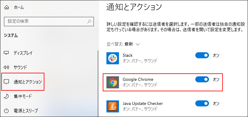The image size is (248, 117).
Task: Focus the 設定の検索 search field
Action: pos(49,21)
